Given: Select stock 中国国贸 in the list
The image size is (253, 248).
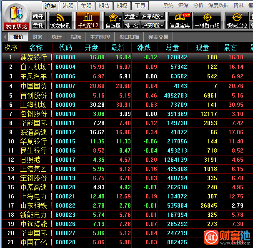Looking at the screenshot, I should 34,86.
